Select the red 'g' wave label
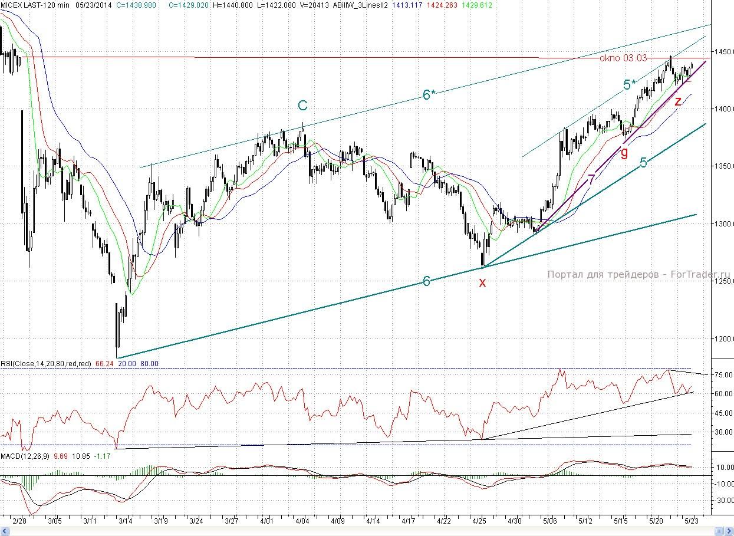 624,152
